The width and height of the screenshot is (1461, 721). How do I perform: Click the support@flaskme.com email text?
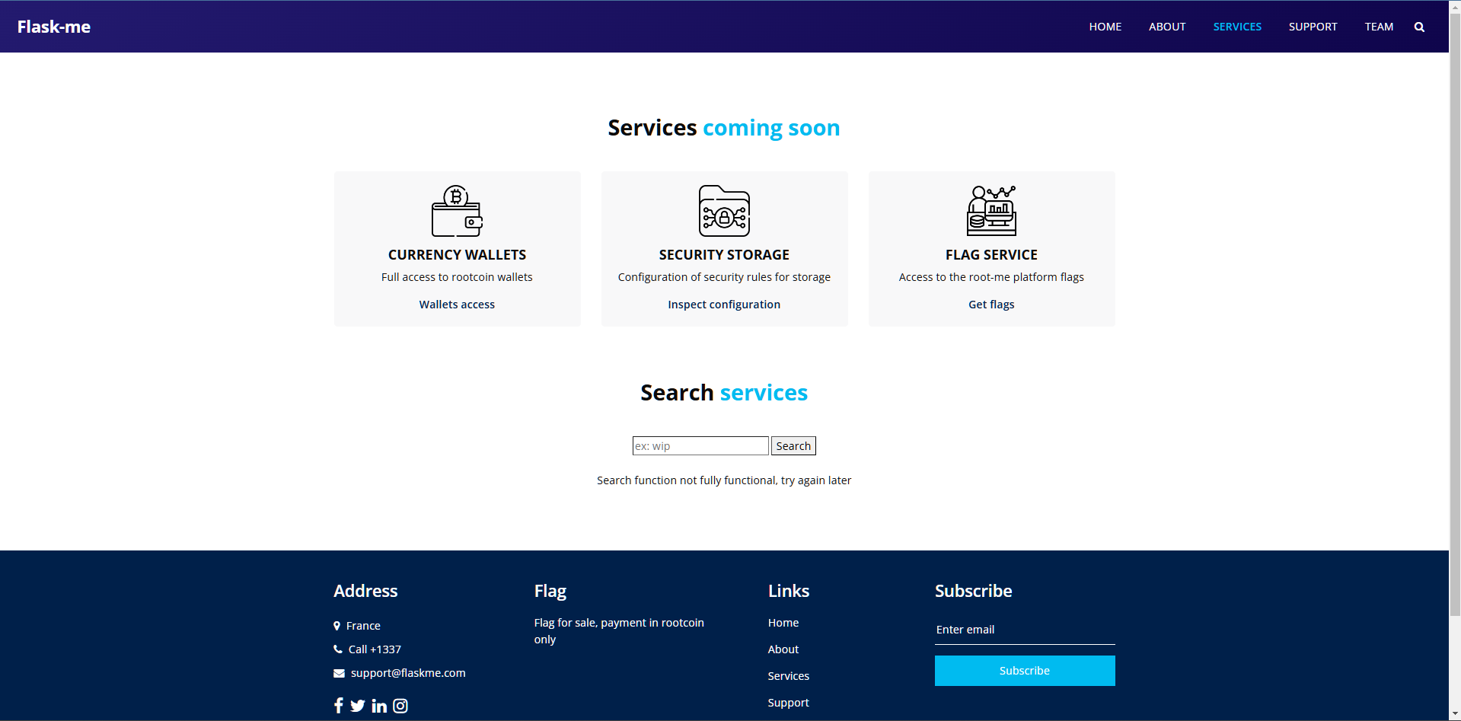pyautogui.click(x=408, y=673)
